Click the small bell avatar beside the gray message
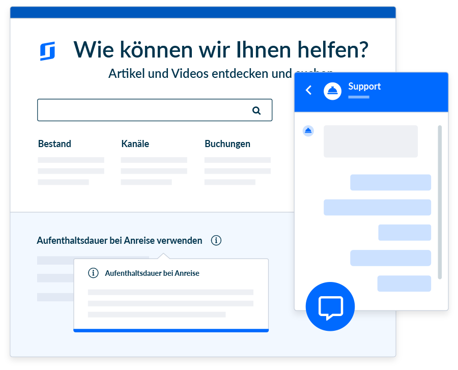Image resolution: width=458 pixels, height=370 pixels. (308, 131)
